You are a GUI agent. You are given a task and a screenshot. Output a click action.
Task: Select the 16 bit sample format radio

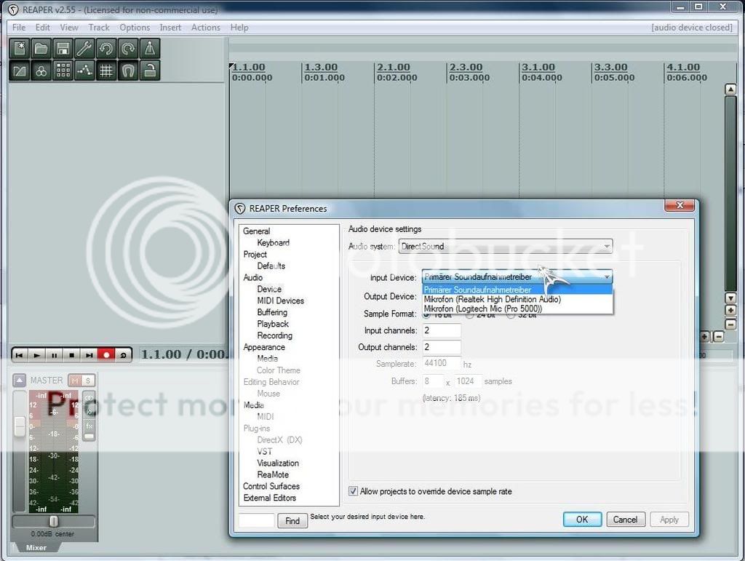[426, 315]
